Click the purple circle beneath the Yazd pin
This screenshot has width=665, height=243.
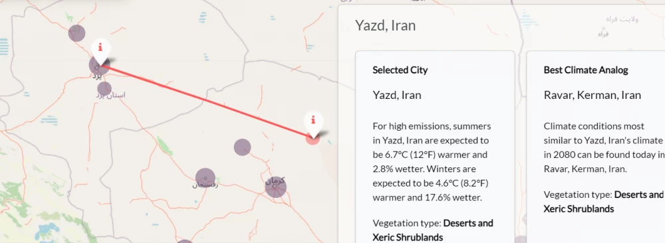(98, 66)
